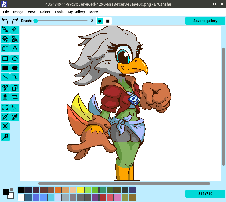
Task: Pick the yellow color swatch
Action: (x=80, y=190)
